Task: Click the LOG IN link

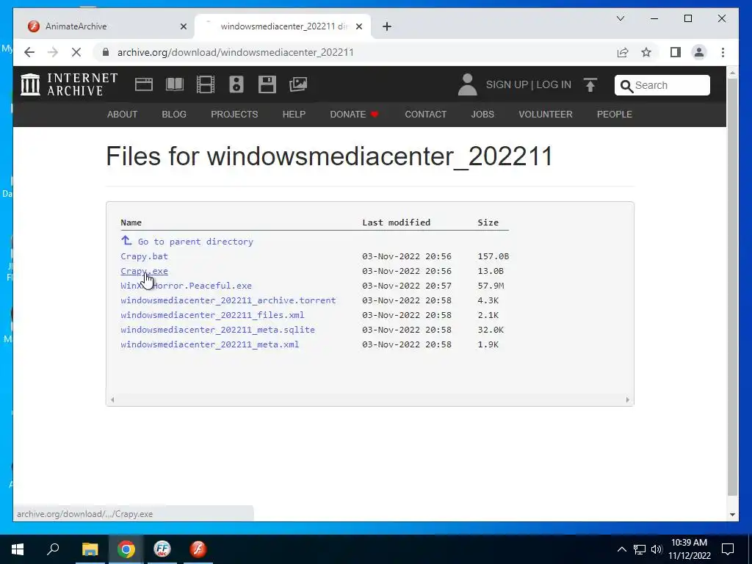Action: 554,84
